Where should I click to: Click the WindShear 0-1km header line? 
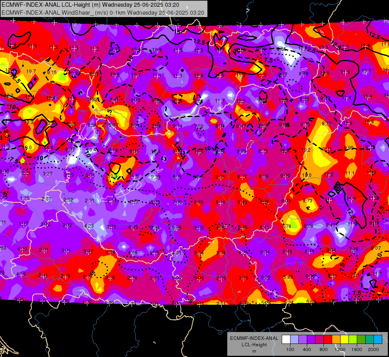(103, 13)
